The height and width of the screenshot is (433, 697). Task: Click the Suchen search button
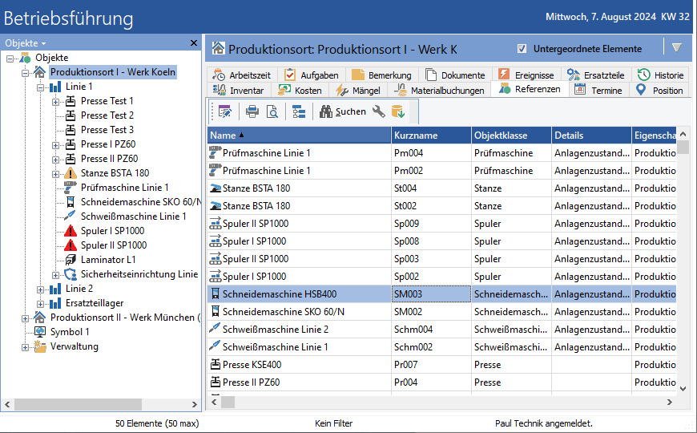tap(342, 111)
